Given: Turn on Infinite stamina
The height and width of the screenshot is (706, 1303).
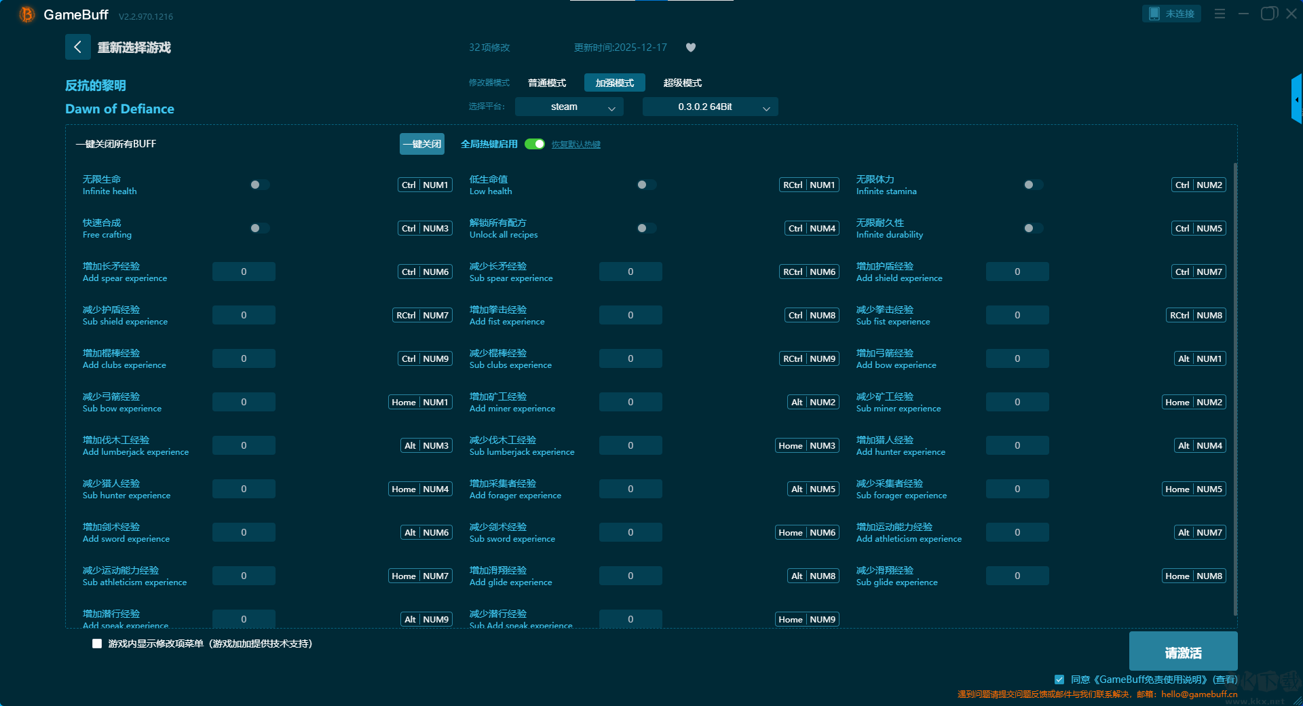Looking at the screenshot, I should click(x=1033, y=185).
